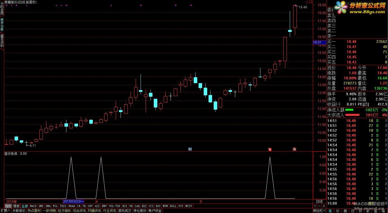The height and width of the screenshot is (213, 388).
Task: Switch indicator to WR
Action: pos(131,206)
